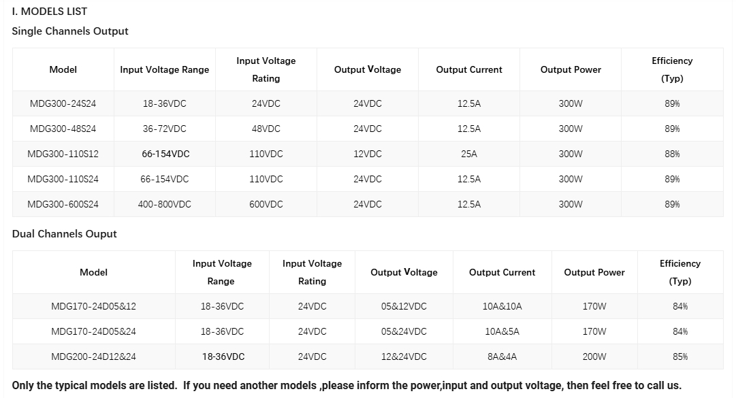Click the 600VDC input voltage rating cell
Image resolution: width=736 pixels, height=398 pixels.
pos(266,204)
